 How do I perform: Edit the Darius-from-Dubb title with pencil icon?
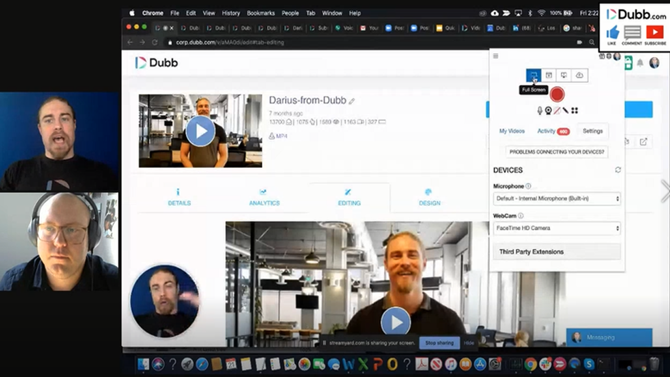[x=352, y=101]
